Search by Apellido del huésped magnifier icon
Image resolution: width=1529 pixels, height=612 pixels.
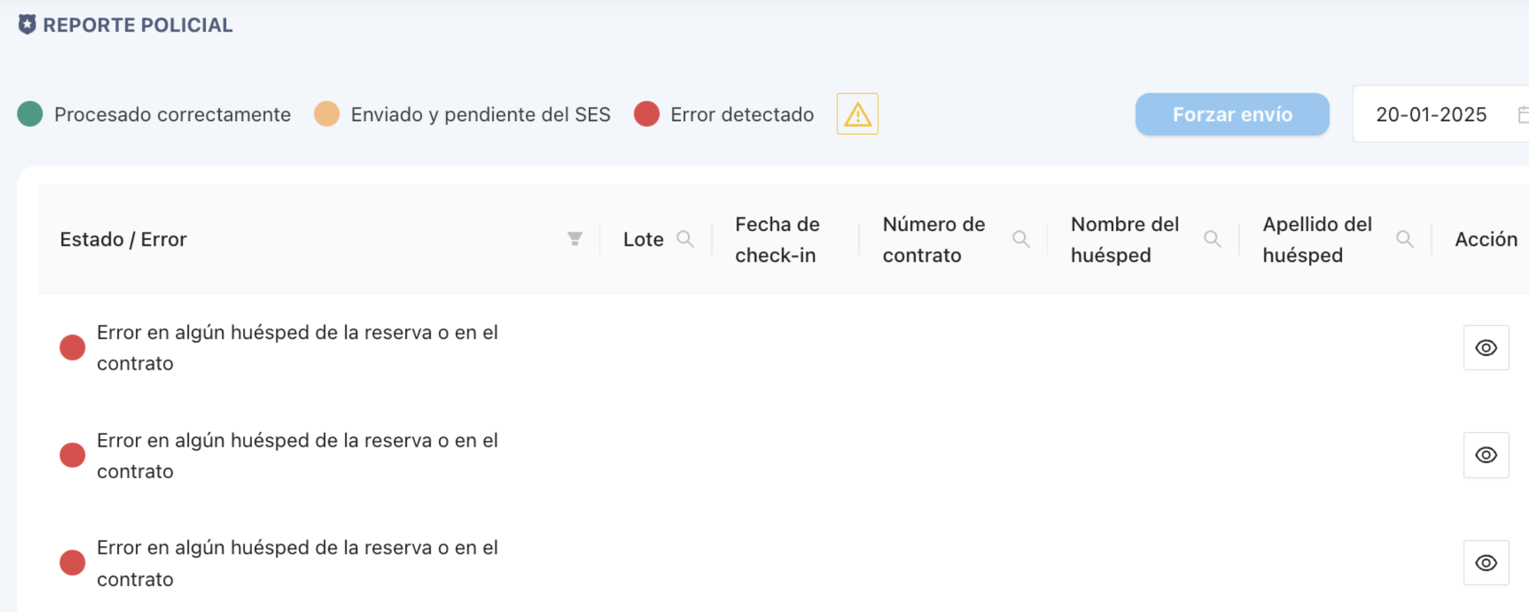[x=1404, y=239]
